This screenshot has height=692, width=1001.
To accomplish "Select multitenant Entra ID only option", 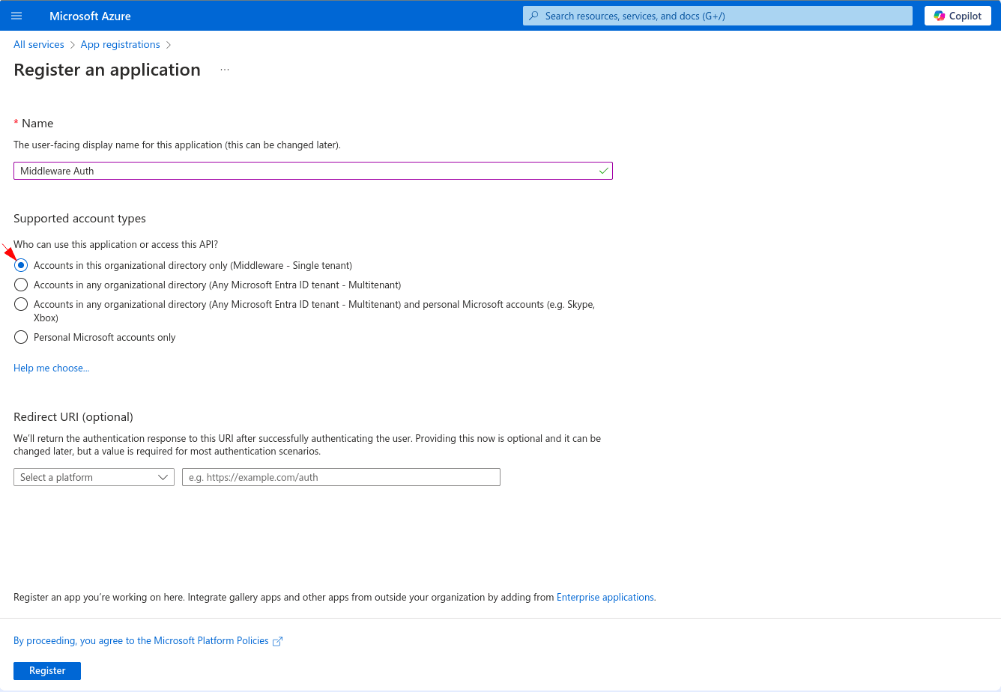I will tap(21, 285).
